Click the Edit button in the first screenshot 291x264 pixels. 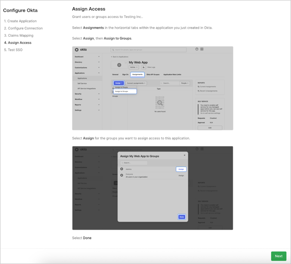click(x=210, y=128)
